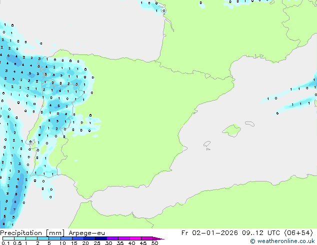Viewport: 317px width, 245px height.
Task: Click the (06+54) run offset label
Action: click(x=299, y=232)
